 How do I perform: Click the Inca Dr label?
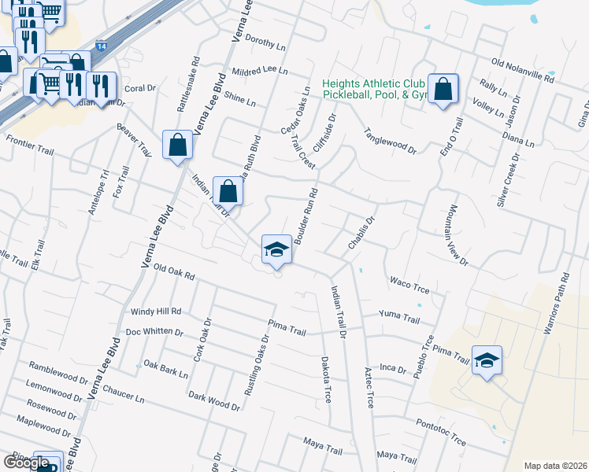(393, 369)
